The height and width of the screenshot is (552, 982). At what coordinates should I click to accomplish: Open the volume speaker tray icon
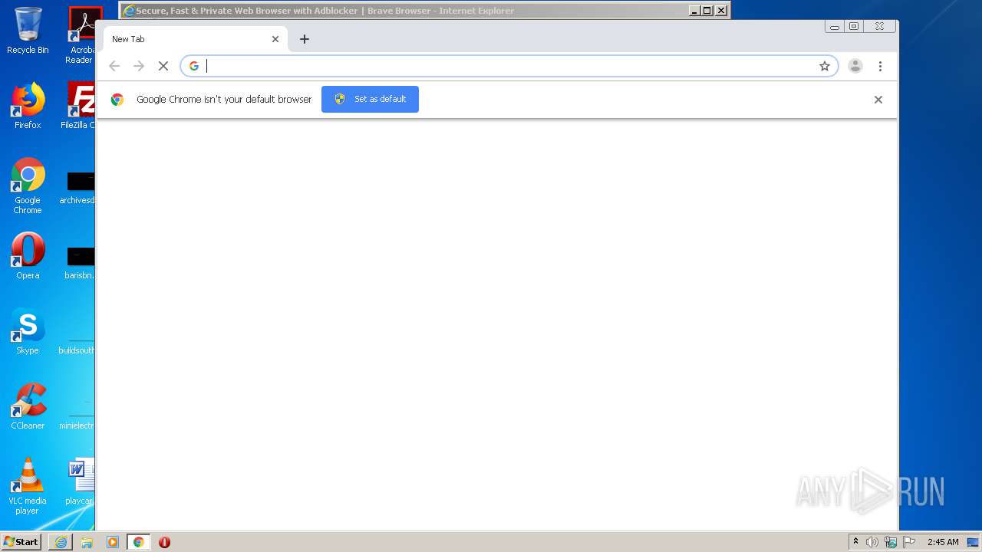(x=872, y=542)
